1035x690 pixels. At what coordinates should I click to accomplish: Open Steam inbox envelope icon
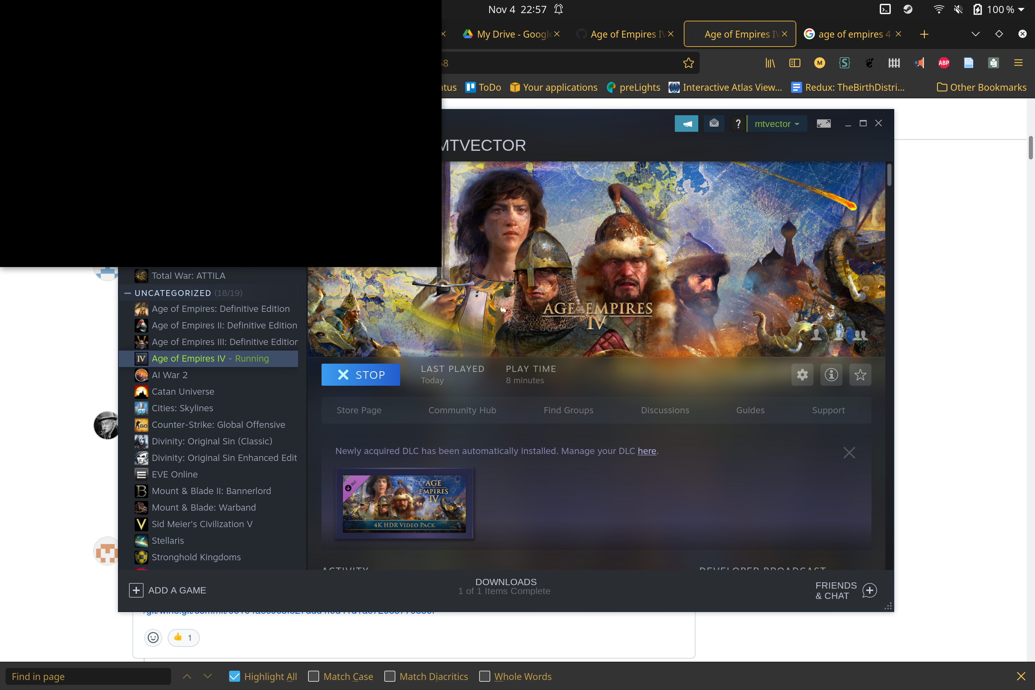714,124
